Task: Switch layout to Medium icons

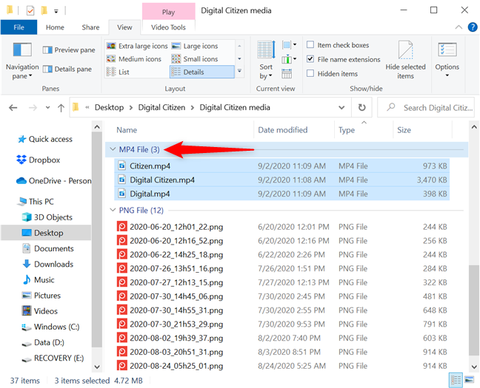Action: point(134,59)
